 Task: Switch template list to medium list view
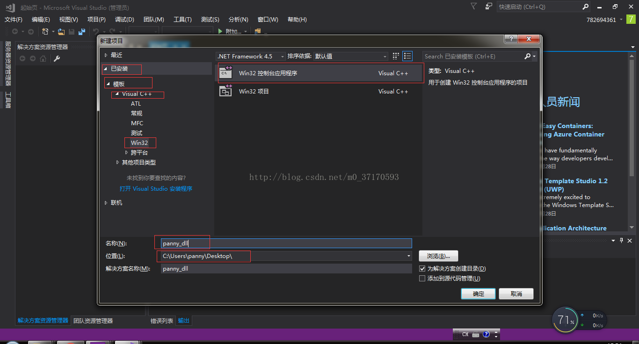click(x=407, y=56)
